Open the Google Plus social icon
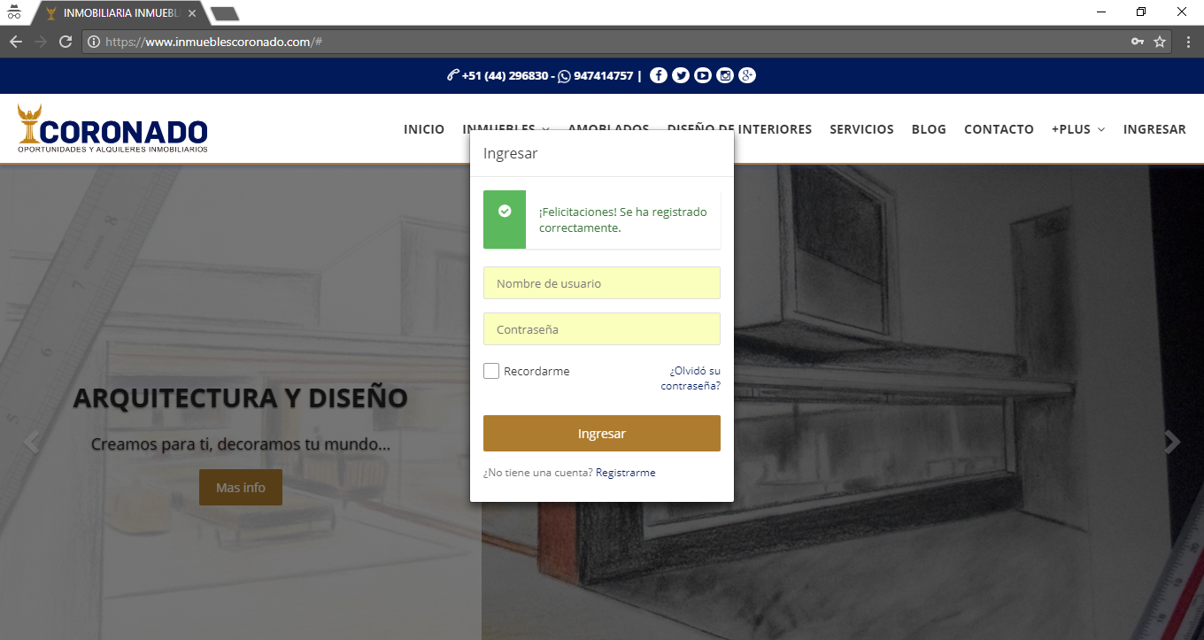The image size is (1204, 640). pyautogui.click(x=747, y=75)
